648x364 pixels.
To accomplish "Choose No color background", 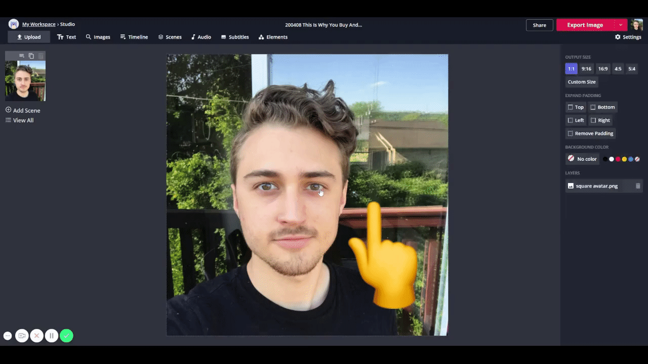I will [x=582, y=159].
